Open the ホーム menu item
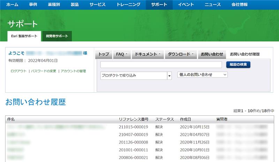Viewport: 279px width, 162px height. coord(12,5)
